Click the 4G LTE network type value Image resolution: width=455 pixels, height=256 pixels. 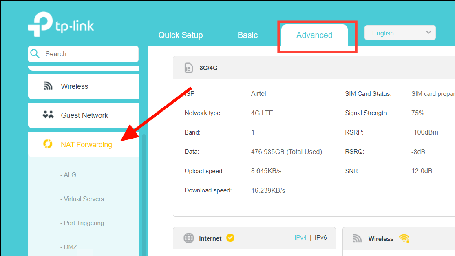pyautogui.click(x=262, y=113)
